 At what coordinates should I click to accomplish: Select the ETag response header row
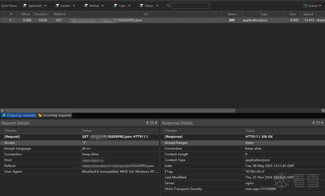243,172
